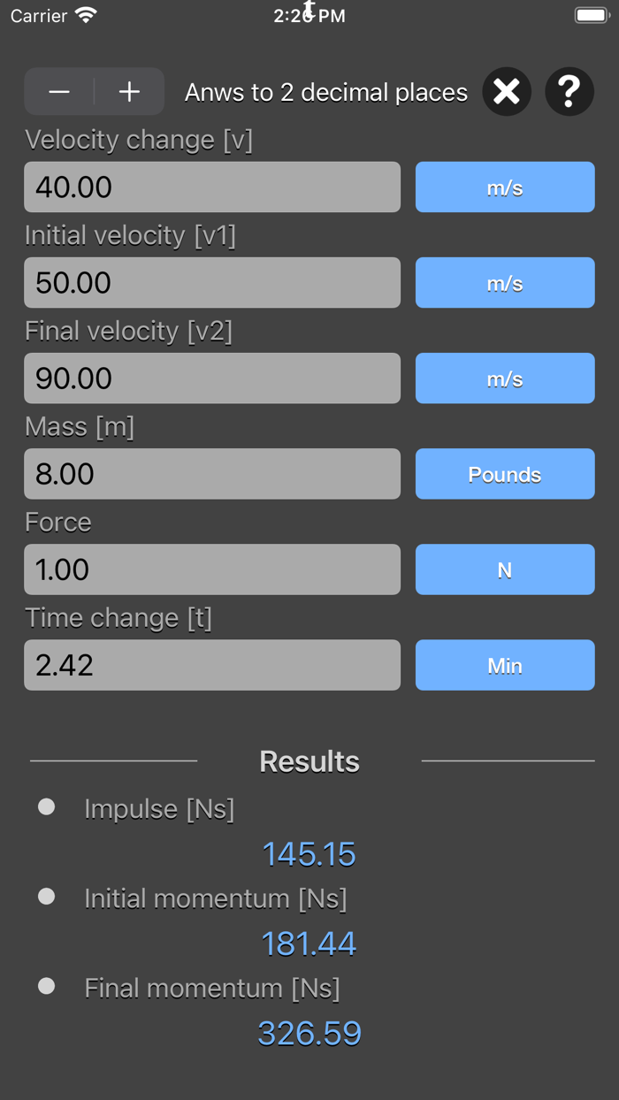Viewport: 619px width, 1100px height.
Task: Select the bullet next to Final momentum
Action: pyautogui.click(x=46, y=986)
